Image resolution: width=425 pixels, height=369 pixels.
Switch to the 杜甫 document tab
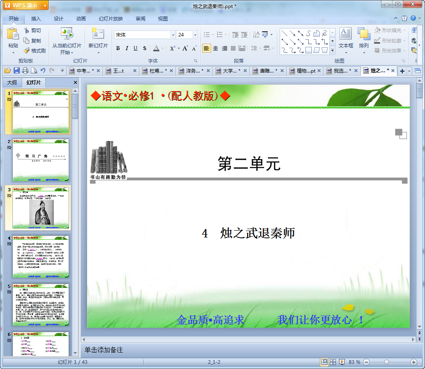point(157,71)
